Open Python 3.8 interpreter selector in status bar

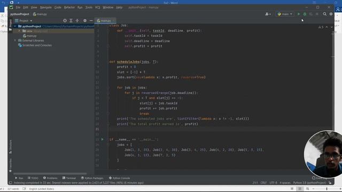(x=309, y=183)
